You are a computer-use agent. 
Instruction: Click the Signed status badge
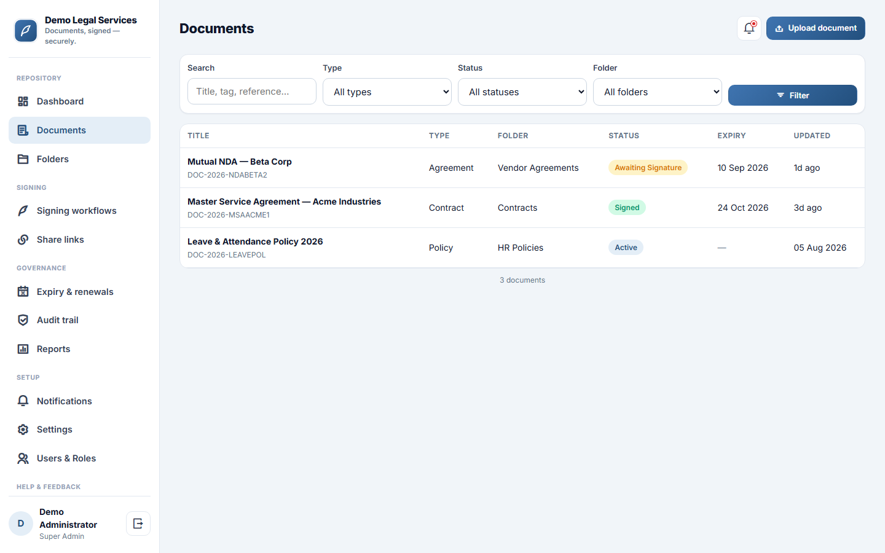627,208
